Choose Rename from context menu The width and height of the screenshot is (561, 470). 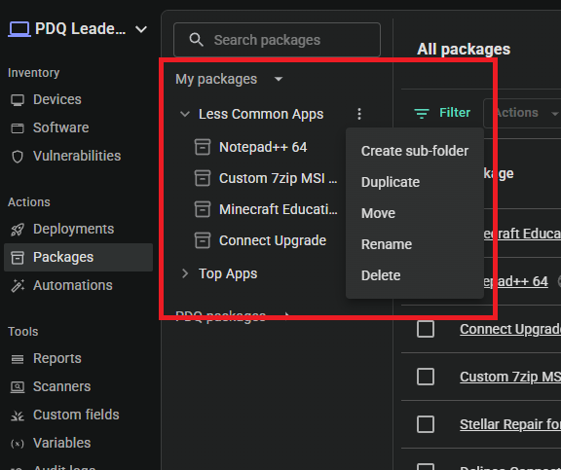[415, 244]
